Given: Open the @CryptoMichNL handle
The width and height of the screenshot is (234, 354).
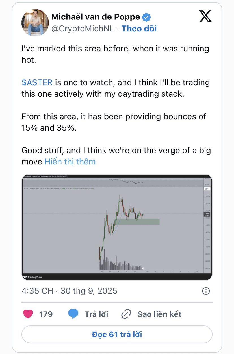Looking at the screenshot, I should click(83, 29).
